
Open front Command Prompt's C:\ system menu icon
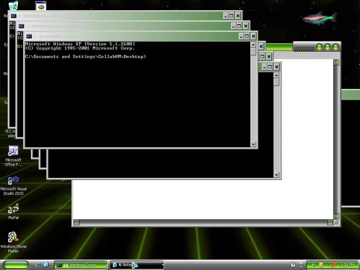tap(29, 36)
